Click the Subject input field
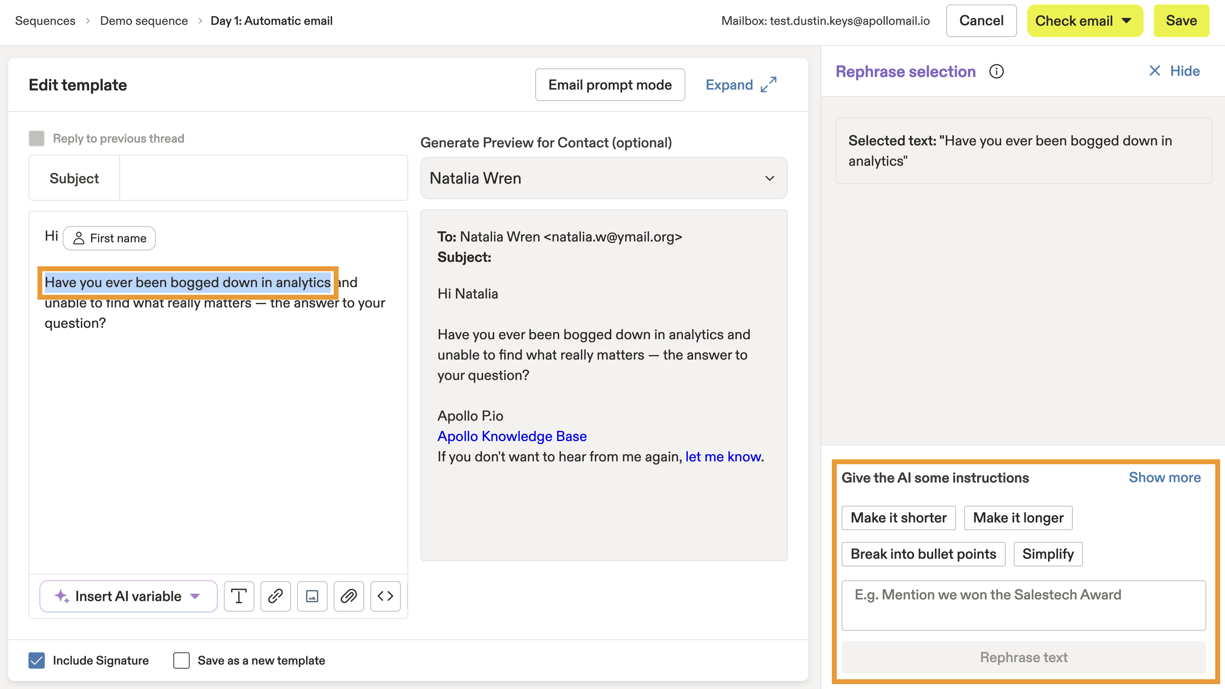1225x689 pixels. (263, 178)
